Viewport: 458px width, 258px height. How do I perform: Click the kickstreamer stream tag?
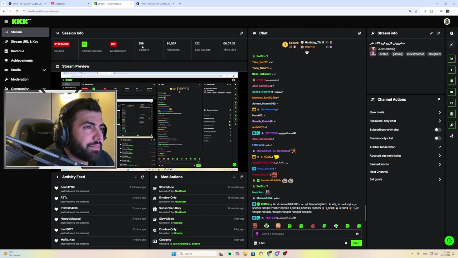[415, 54]
